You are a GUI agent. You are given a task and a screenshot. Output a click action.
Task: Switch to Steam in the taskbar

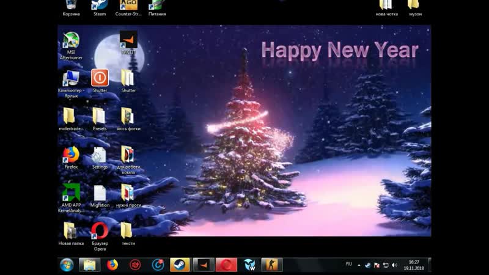tap(180, 265)
